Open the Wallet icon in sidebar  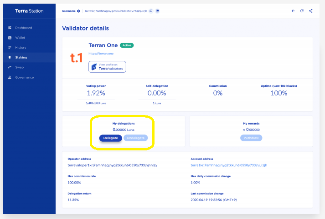(10, 38)
